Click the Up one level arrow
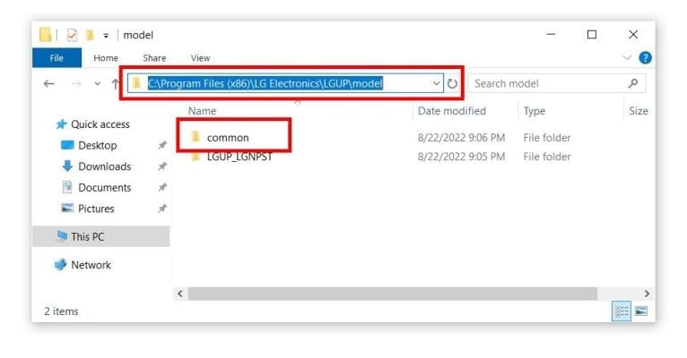The width and height of the screenshot is (687, 358). [x=115, y=83]
